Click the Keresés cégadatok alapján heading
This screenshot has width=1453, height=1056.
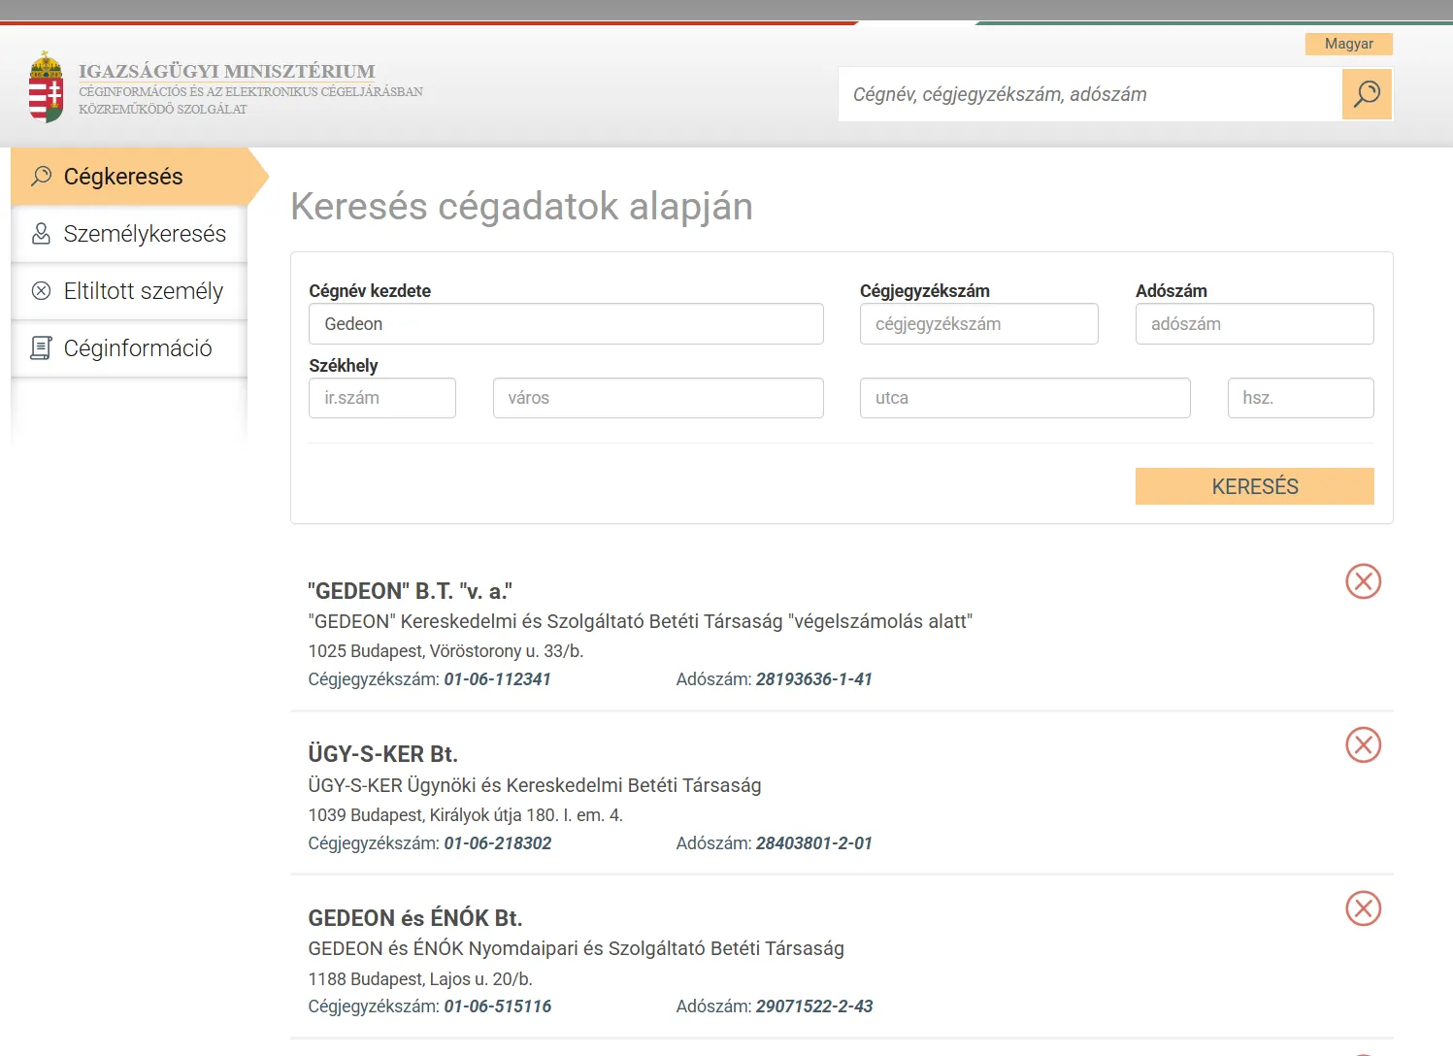[521, 207]
